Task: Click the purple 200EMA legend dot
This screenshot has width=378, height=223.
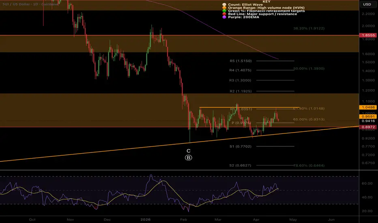Action: 224,17
